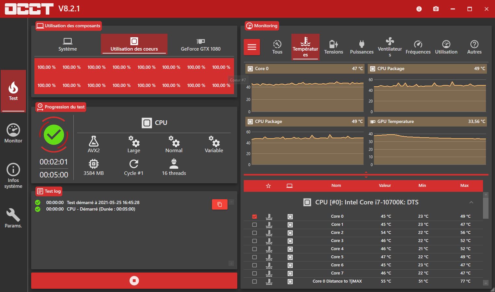Viewport: 495px width, 292px height.
Task: Open the red hamburger monitoring menu
Action: click(252, 47)
